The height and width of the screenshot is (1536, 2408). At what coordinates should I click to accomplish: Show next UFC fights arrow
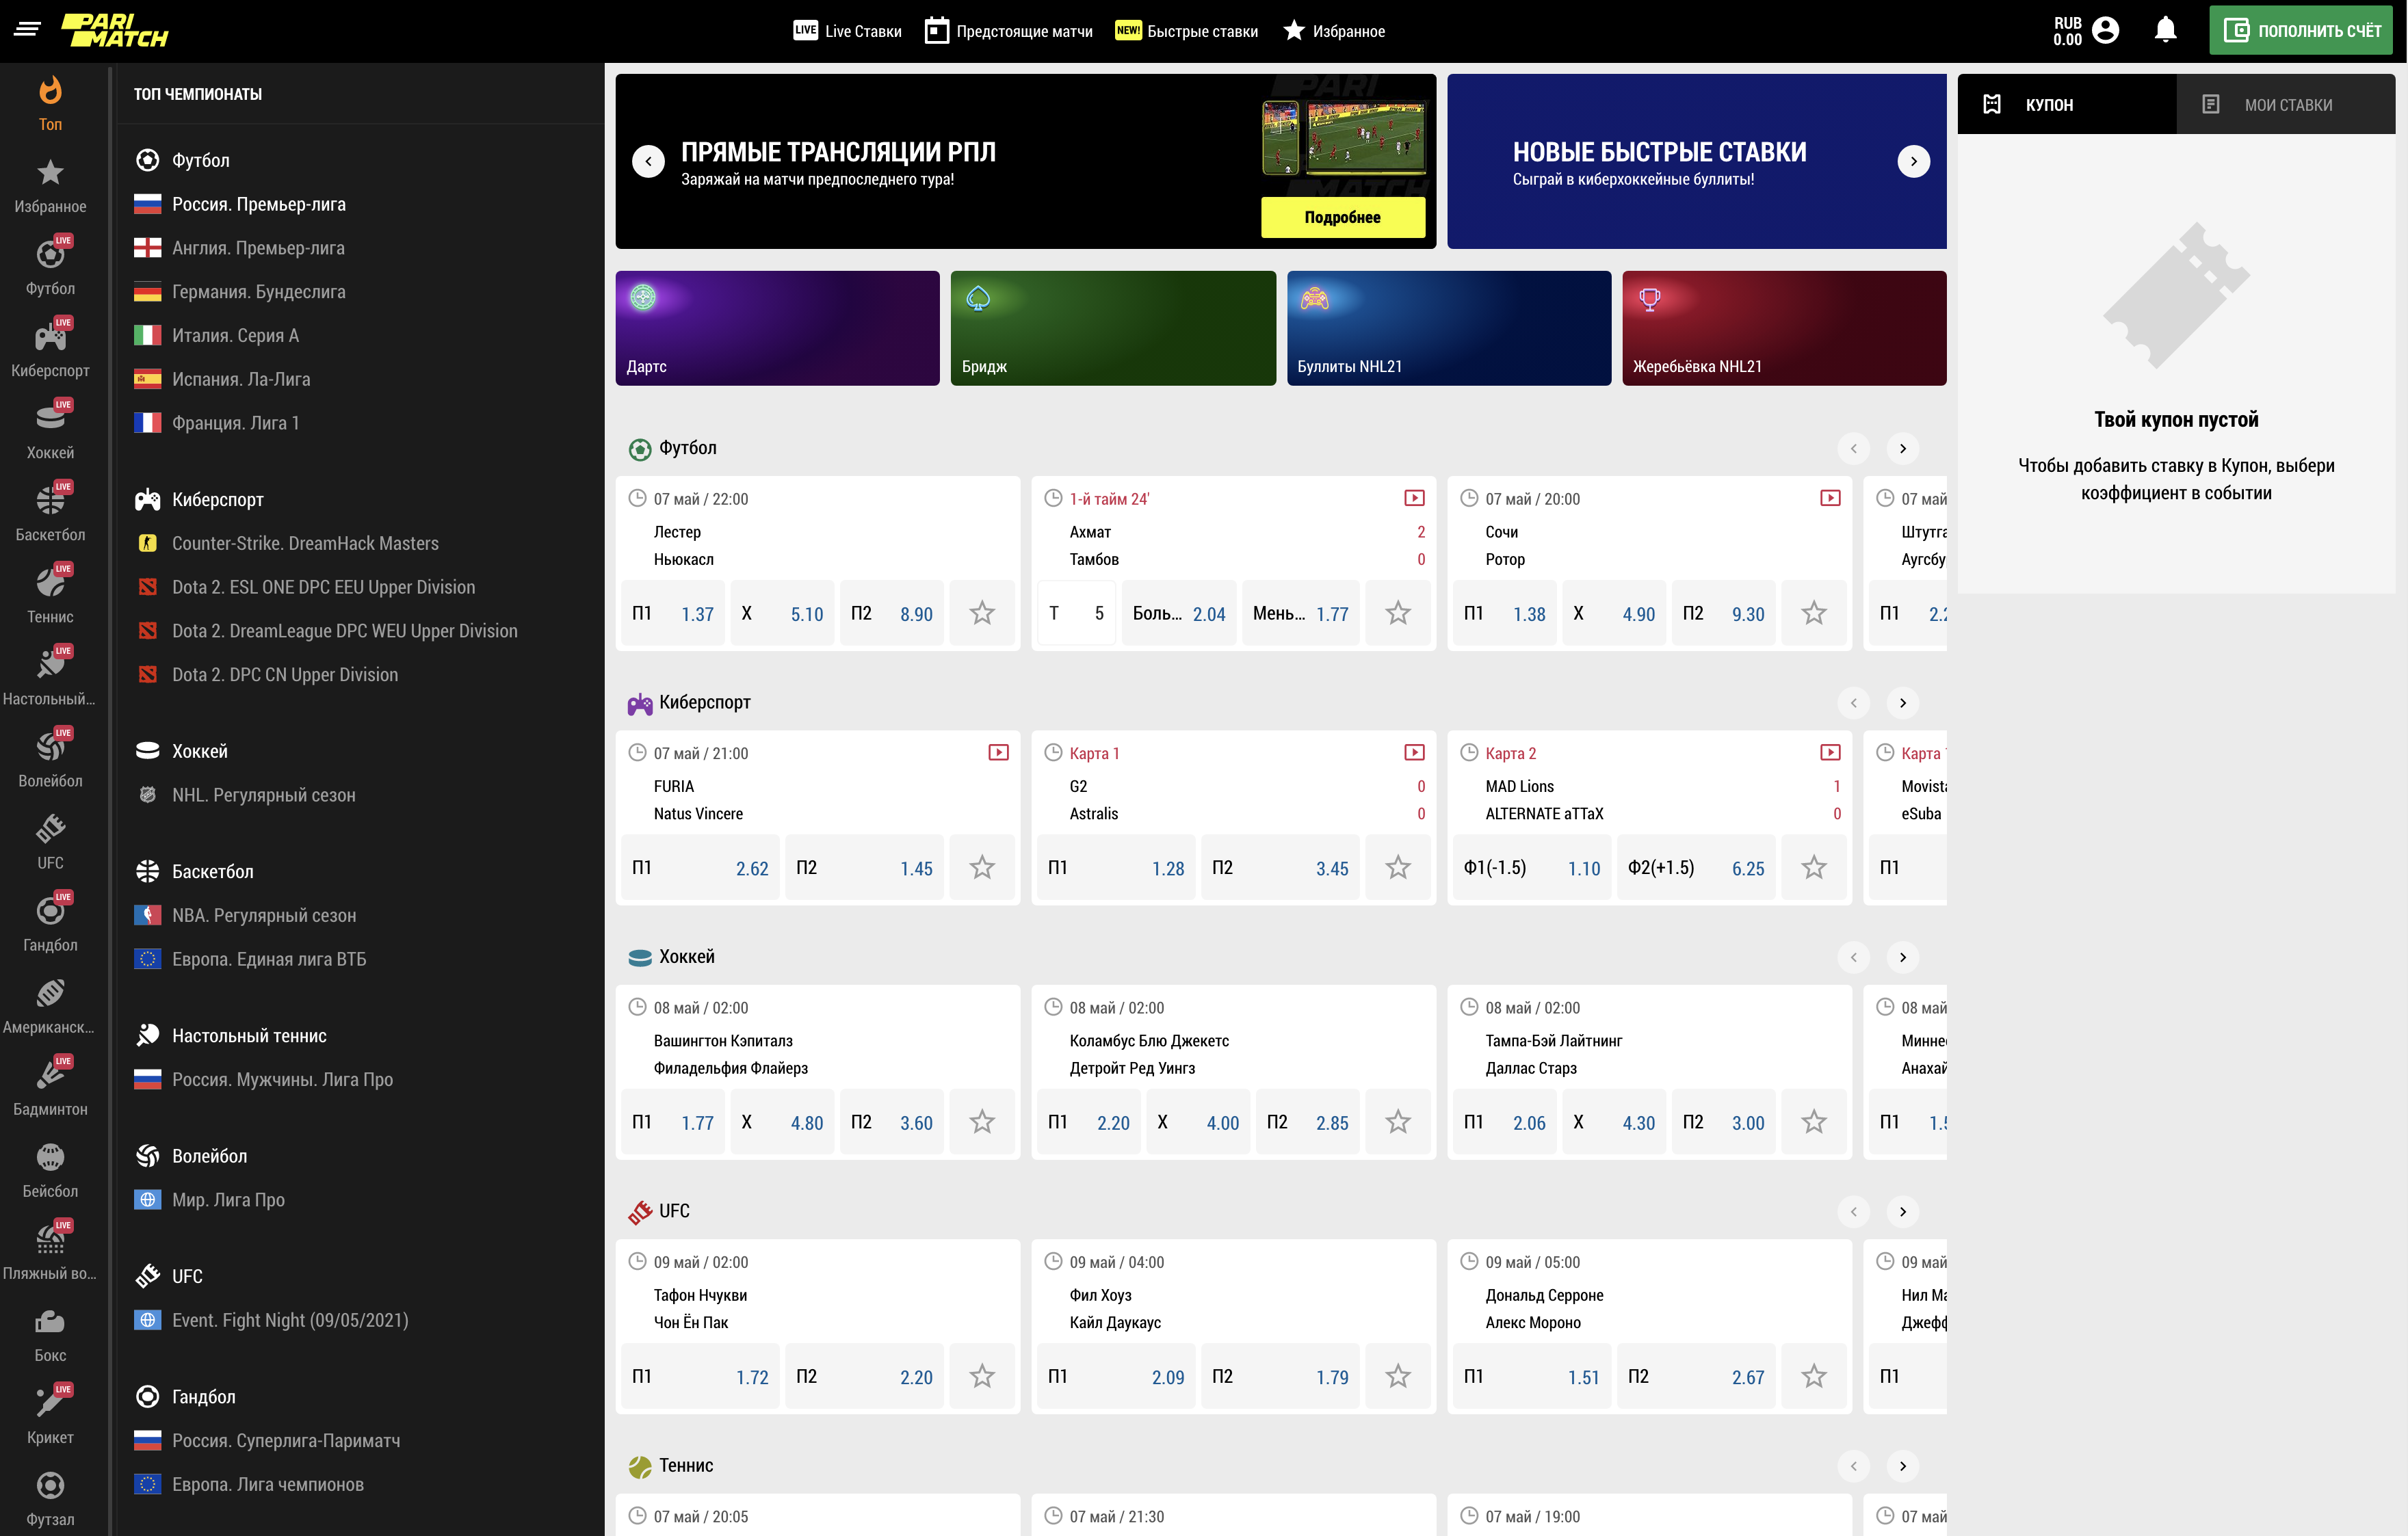1902,1211
